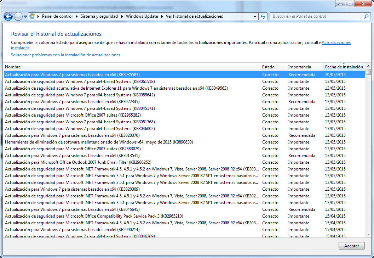Expand chevron after Sistema y seguridad breadcrumb
Image resolution: width=374 pixels, height=258 pixels.
click(x=122, y=16)
